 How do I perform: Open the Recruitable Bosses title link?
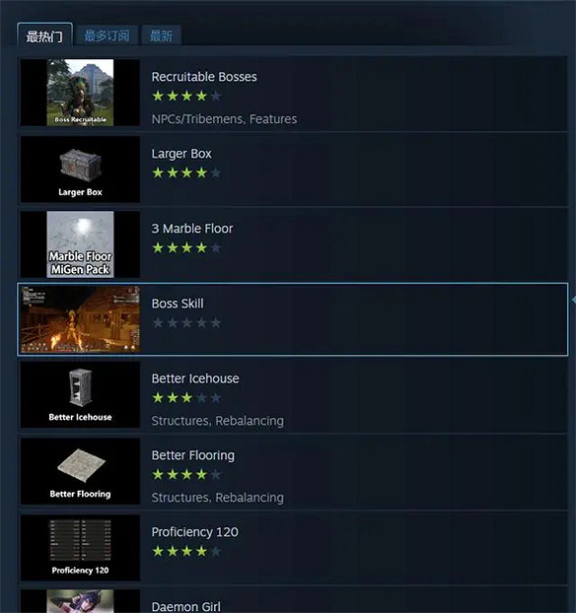pyautogui.click(x=204, y=77)
